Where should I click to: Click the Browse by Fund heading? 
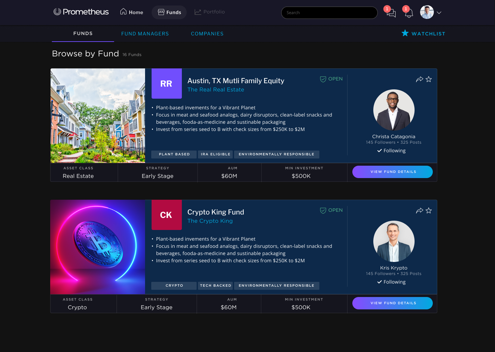[x=85, y=54]
